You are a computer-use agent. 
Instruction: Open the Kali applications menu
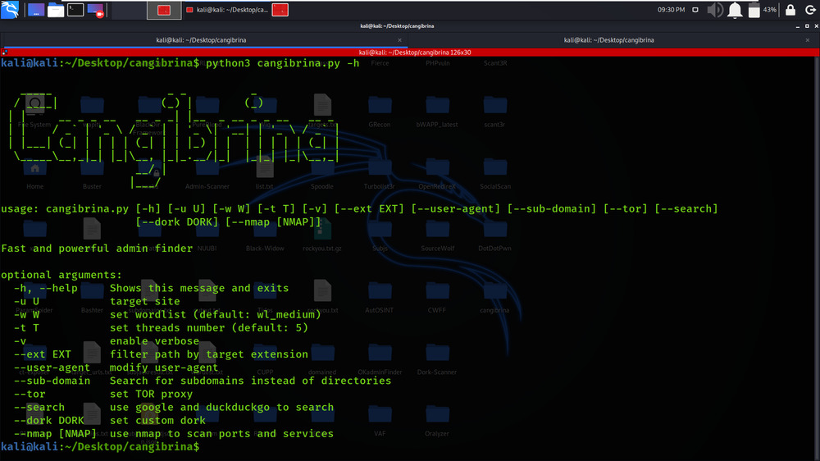click(x=10, y=9)
